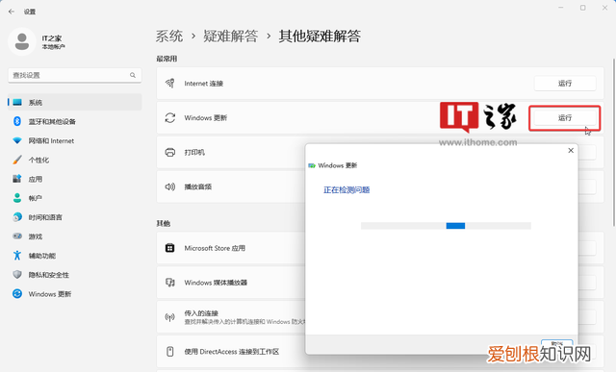Click the 隐私和安全性 shield icon

pos(17,274)
